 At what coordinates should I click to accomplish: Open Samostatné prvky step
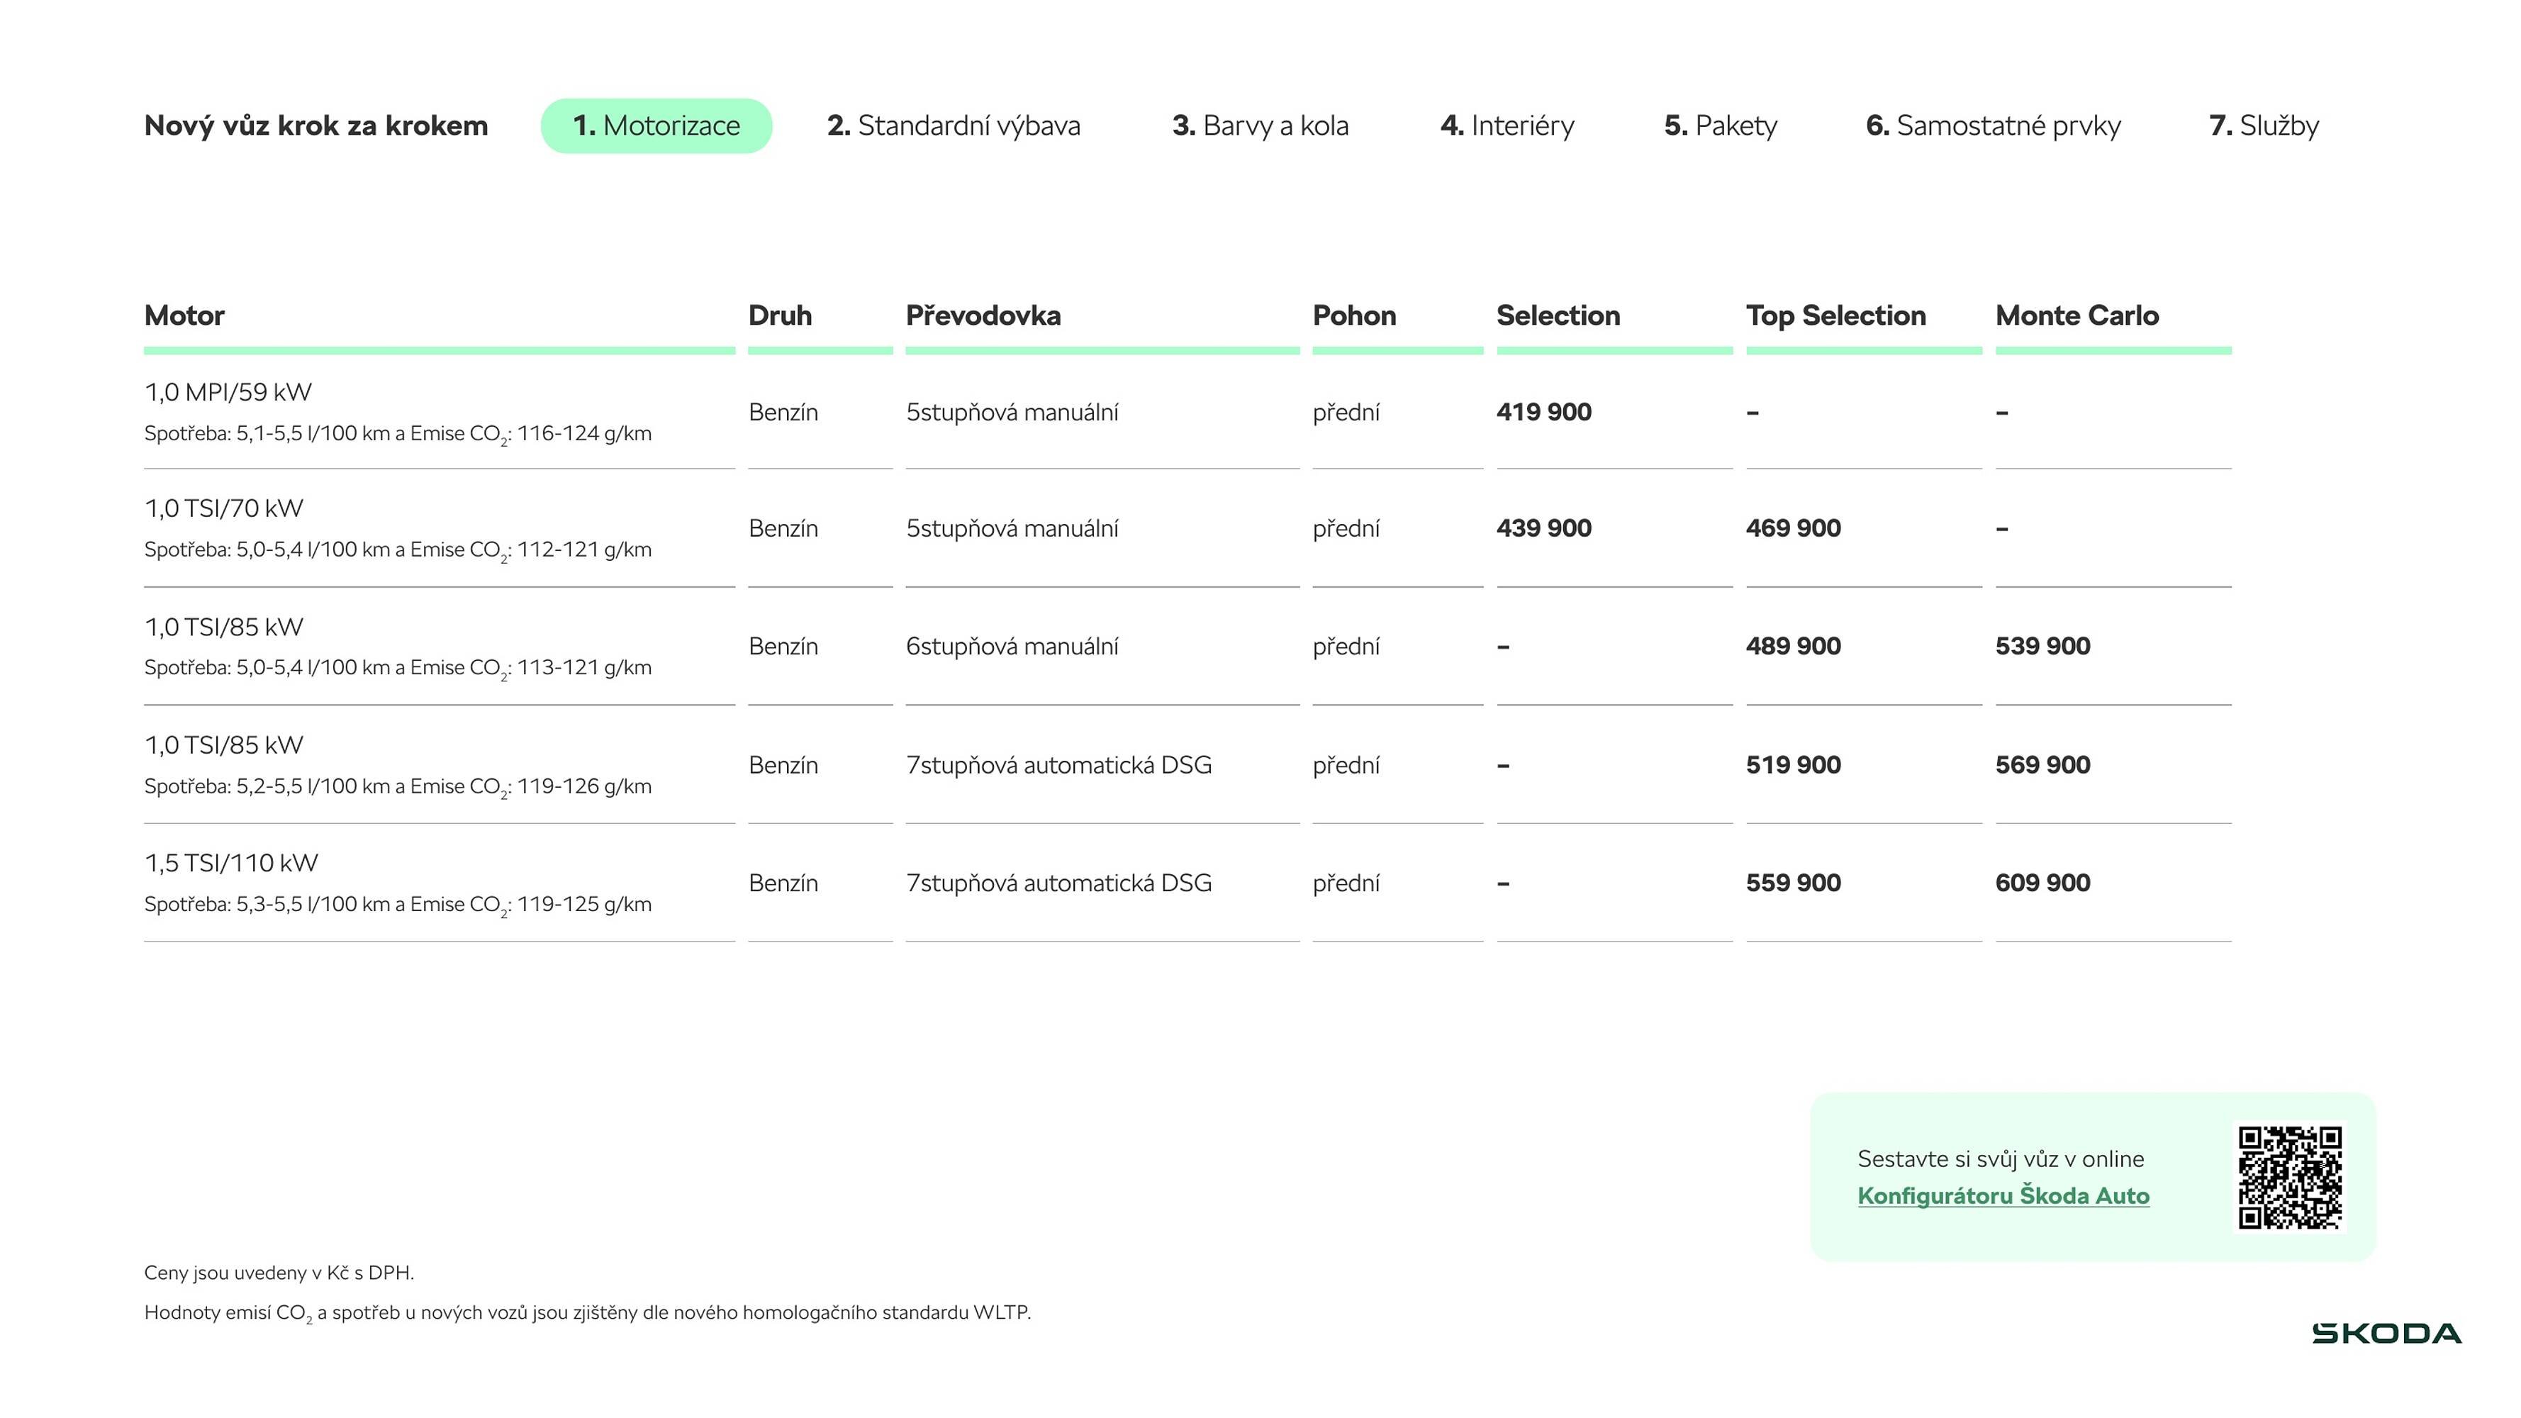coord(1993,125)
